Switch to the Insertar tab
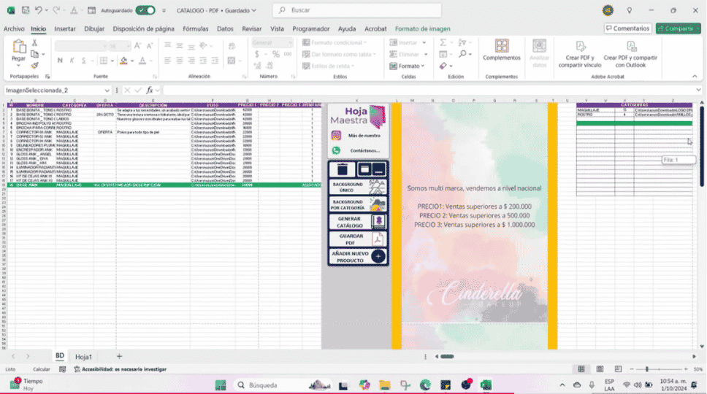The image size is (707, 394). (x=65, y=28)
